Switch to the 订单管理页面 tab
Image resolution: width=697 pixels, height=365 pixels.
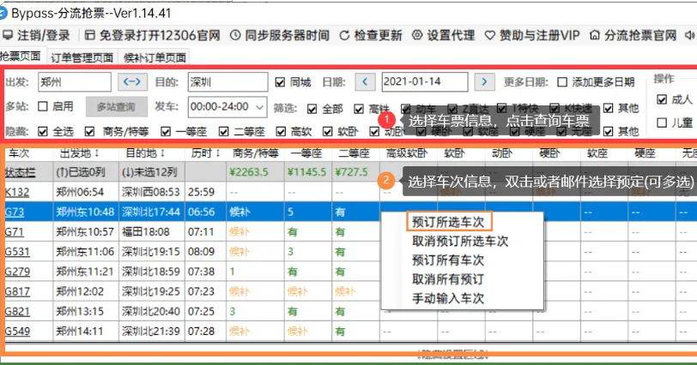pyautogui.click(x=82, y=57)
